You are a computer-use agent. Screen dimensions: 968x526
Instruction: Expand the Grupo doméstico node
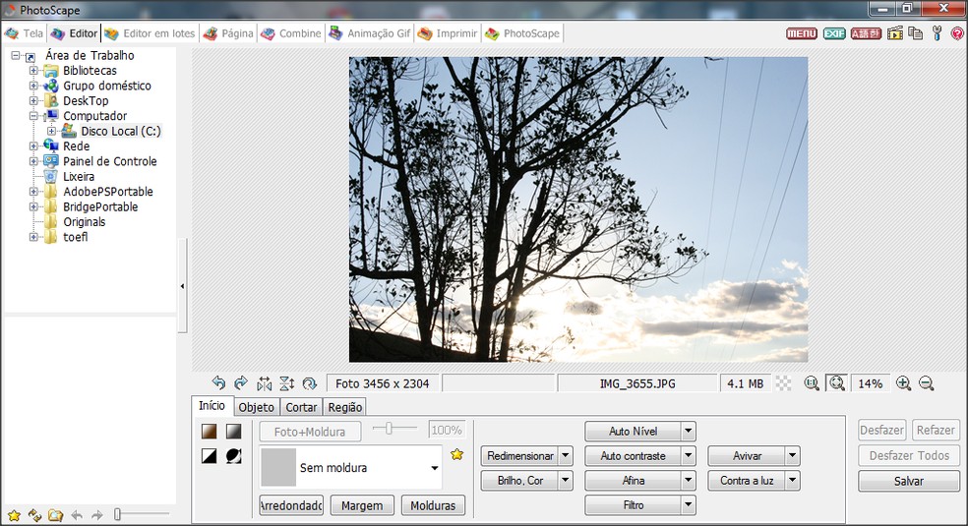(x=34, y=86)
